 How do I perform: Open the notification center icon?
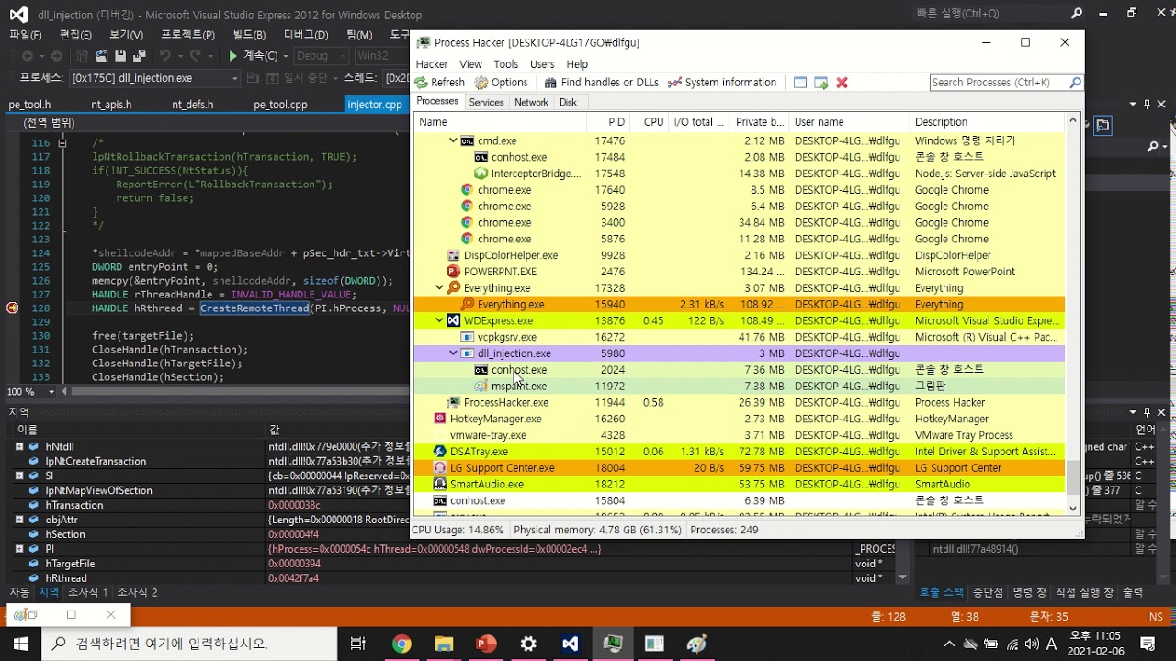[x=1148, y=644]
